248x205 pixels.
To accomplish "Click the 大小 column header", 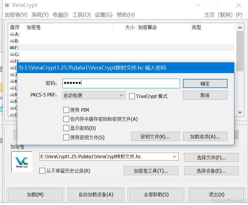I will pyautogui.click(x=125, y=27).
